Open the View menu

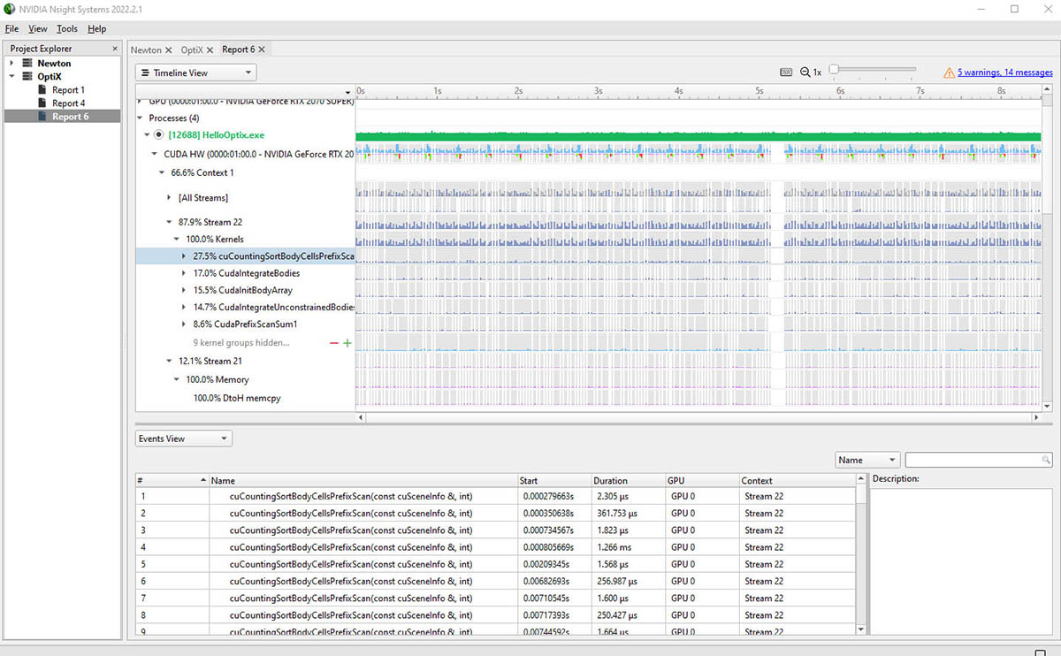point(38,29)
